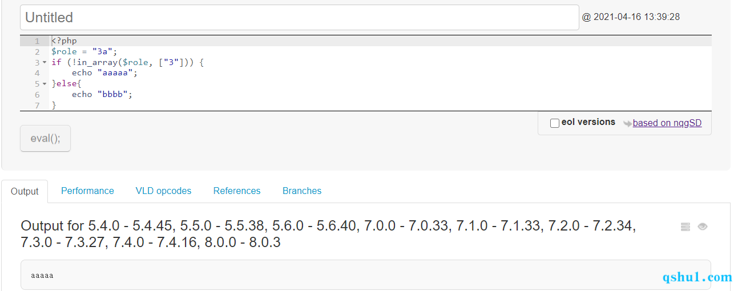The height and width of the screenshot is (291, 738).
Task: Click the fork arrow icon beside based-on link
Action: pos(627,123)
